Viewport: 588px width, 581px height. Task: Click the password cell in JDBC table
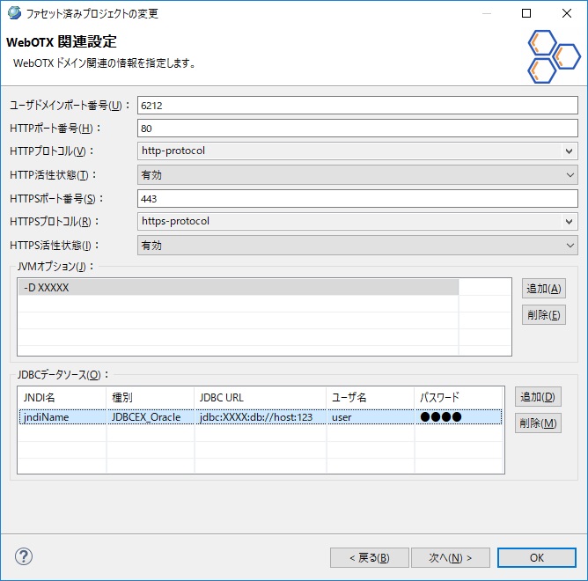pyautogui.click(x=458, y=417)
